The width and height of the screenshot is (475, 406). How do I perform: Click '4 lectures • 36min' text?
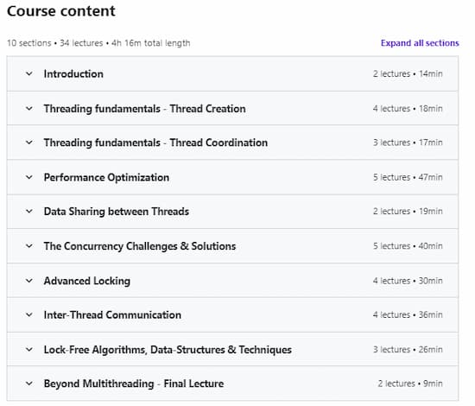click(x=408, y=314)
